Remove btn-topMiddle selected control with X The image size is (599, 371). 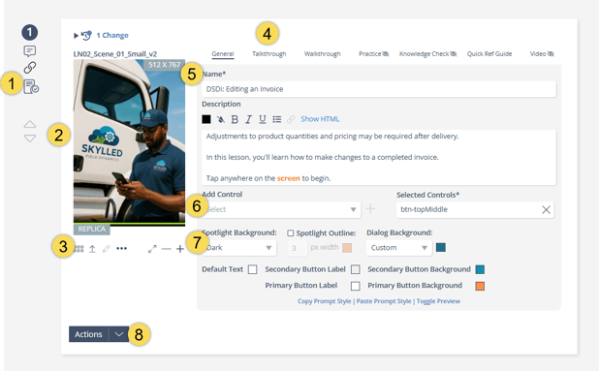(x=546, y=209)
